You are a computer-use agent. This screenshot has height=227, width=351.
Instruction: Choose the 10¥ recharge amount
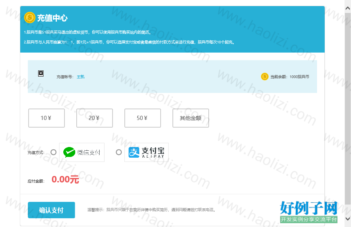[47, 118]
